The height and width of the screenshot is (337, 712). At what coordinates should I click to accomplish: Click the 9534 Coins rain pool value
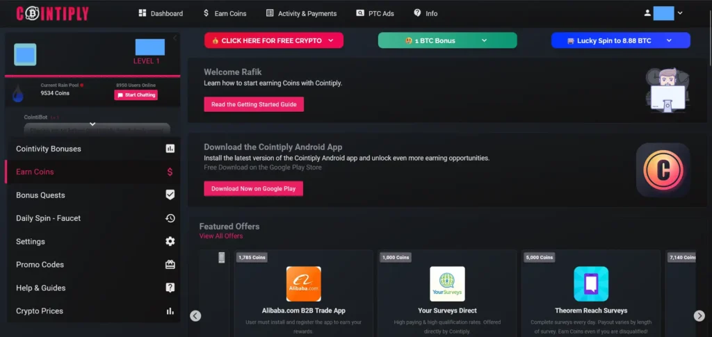pos(55,93)
